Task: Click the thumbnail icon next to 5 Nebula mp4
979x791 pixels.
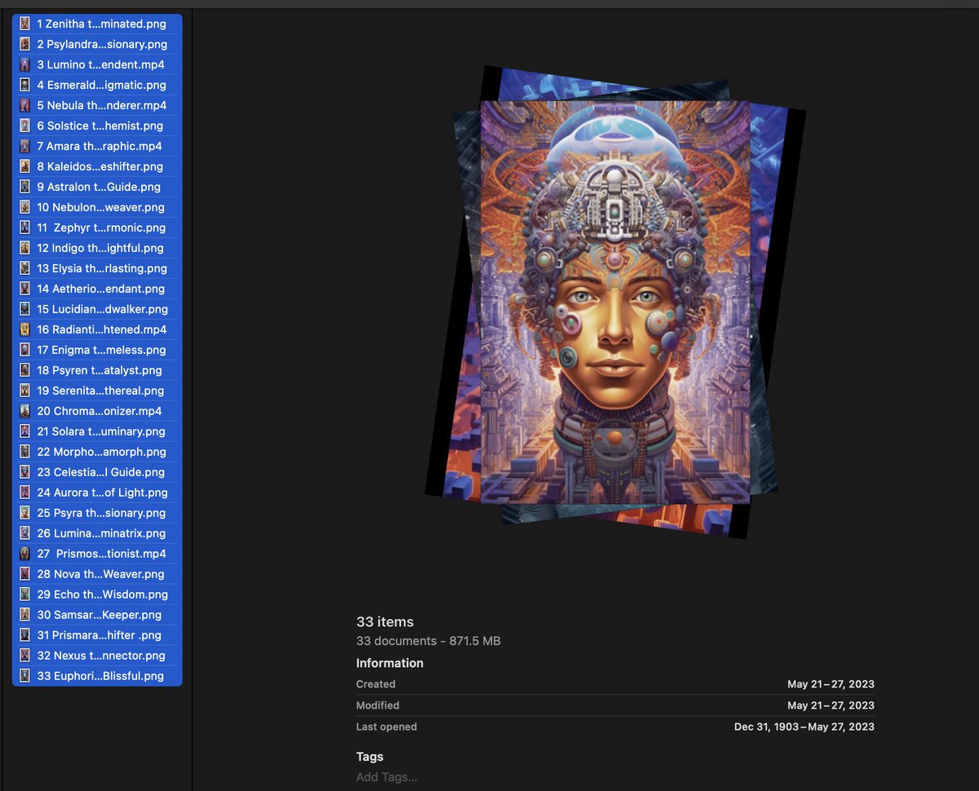Action: click(x=24, y=105)
